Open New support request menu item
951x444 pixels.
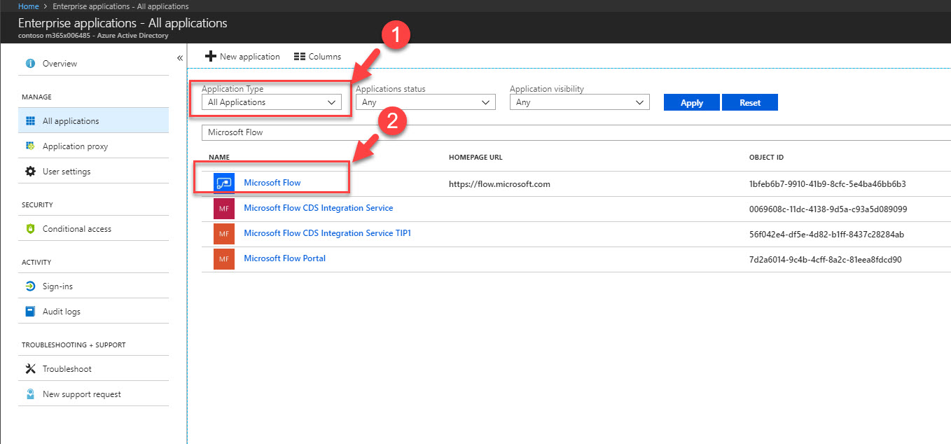(x=93, y=394)
